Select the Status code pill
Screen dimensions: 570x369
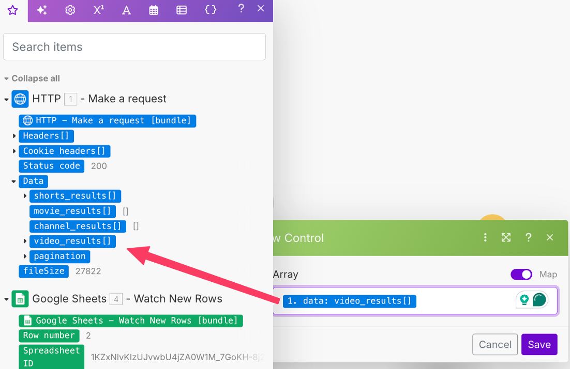[x=52, y=166]
